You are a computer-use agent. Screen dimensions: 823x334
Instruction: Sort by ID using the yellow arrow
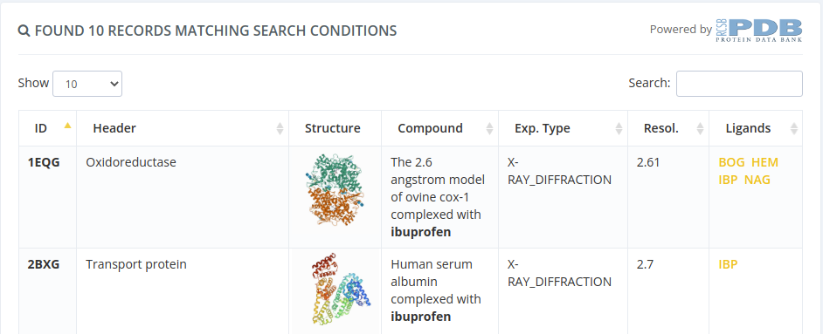tap(67, 125)
